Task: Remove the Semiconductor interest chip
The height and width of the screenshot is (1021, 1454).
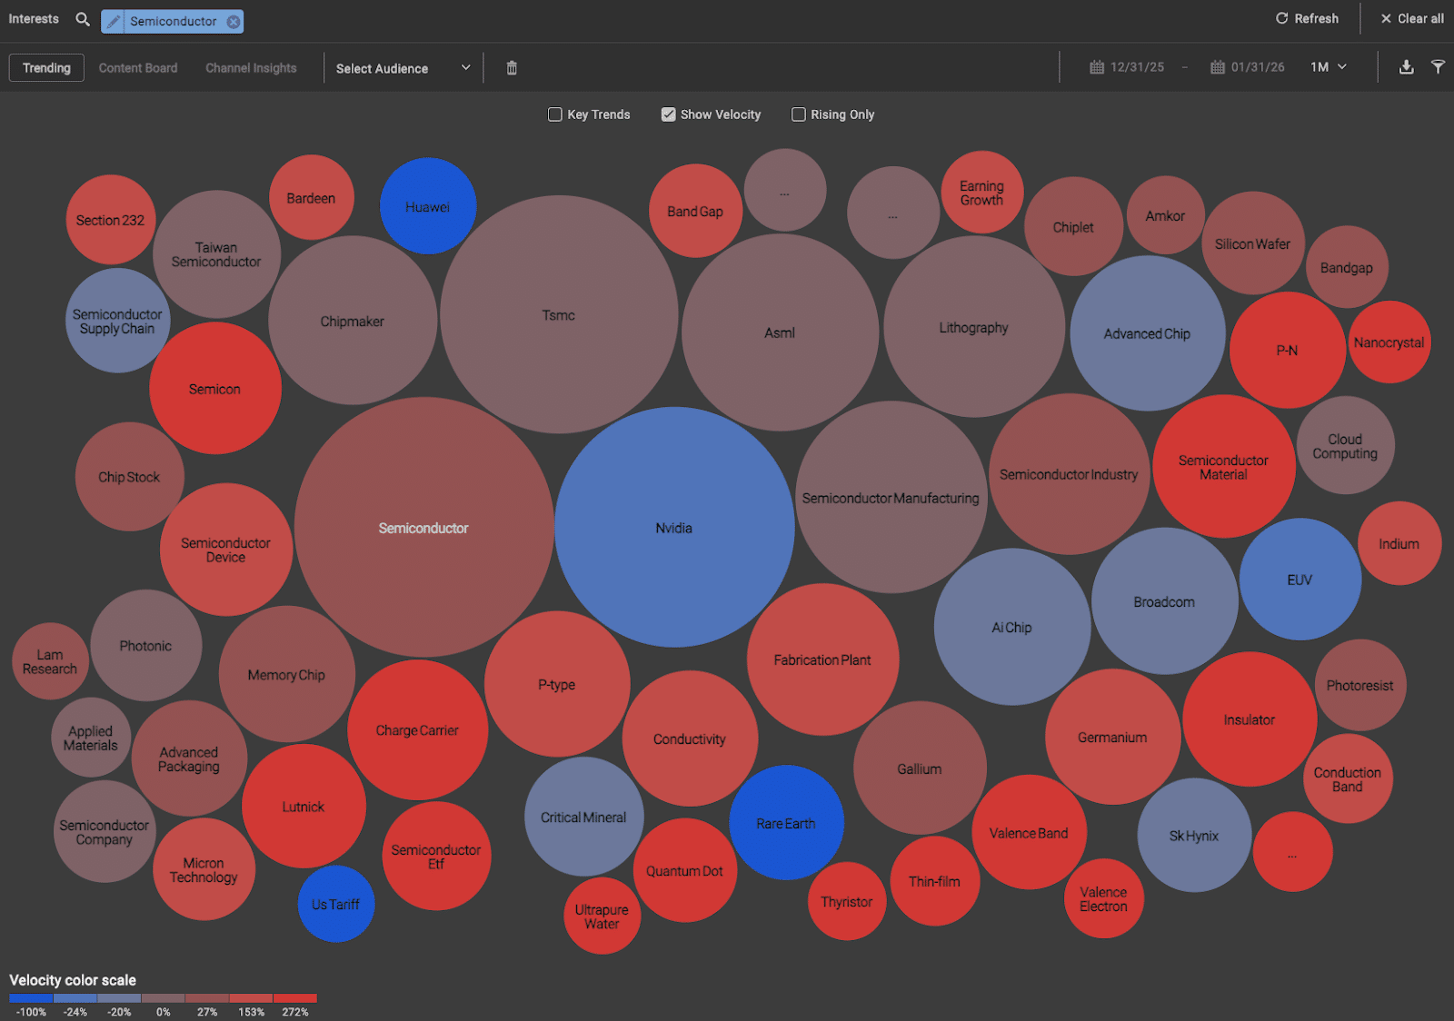Action: click(x=234, y=21)
